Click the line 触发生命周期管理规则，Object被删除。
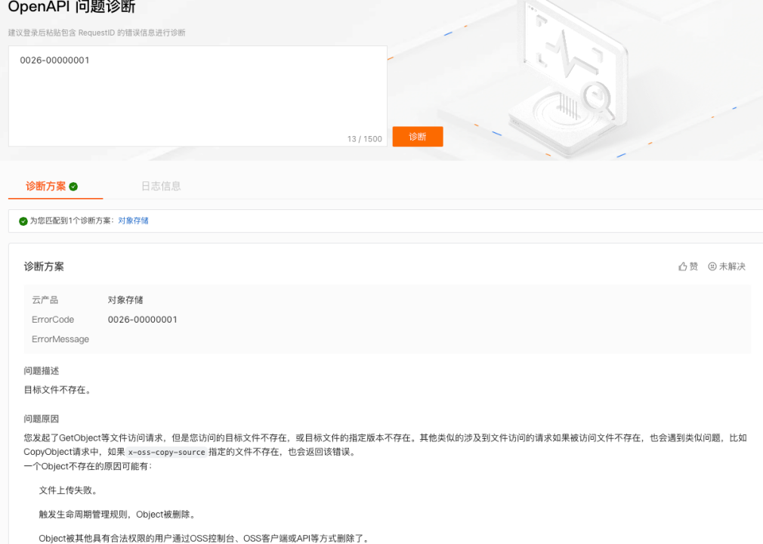Screen dimensions: 763x544 click(117, 515)
